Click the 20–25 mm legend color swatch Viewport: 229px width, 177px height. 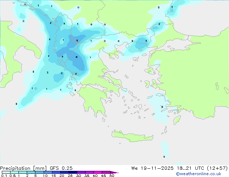65,172
